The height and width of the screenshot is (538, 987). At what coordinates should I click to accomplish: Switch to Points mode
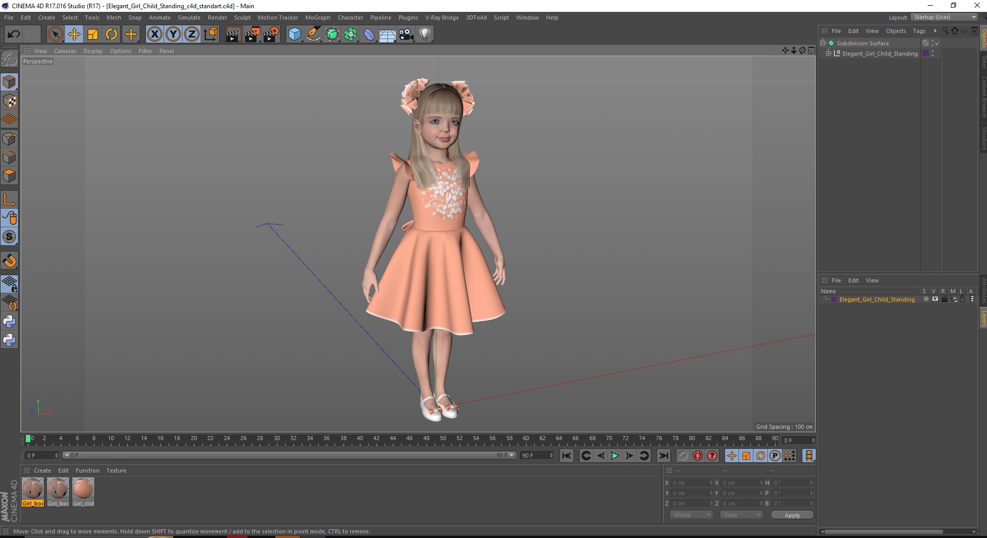tap(9, 139)
